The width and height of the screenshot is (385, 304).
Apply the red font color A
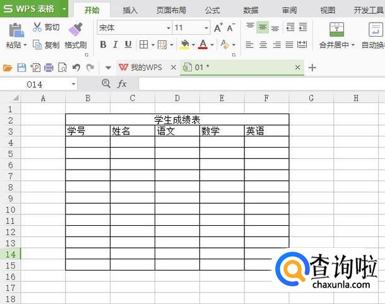coord(203,45)
